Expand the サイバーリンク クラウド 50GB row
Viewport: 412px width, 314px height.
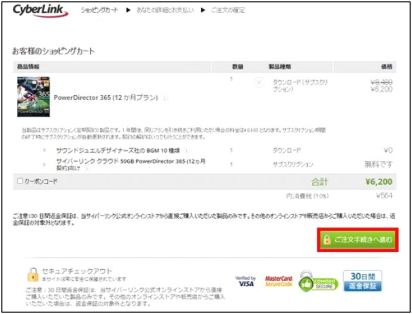click(44, 164)
